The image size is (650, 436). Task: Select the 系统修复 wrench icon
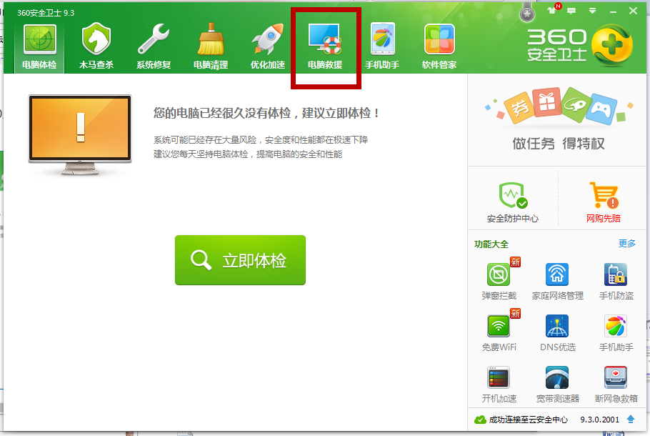(154, 39)
